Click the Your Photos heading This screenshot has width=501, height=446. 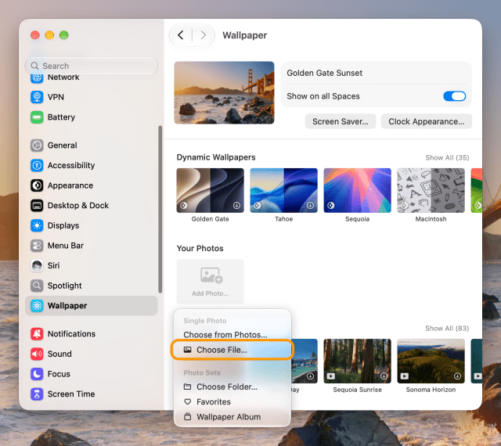(x=200, y=248)
